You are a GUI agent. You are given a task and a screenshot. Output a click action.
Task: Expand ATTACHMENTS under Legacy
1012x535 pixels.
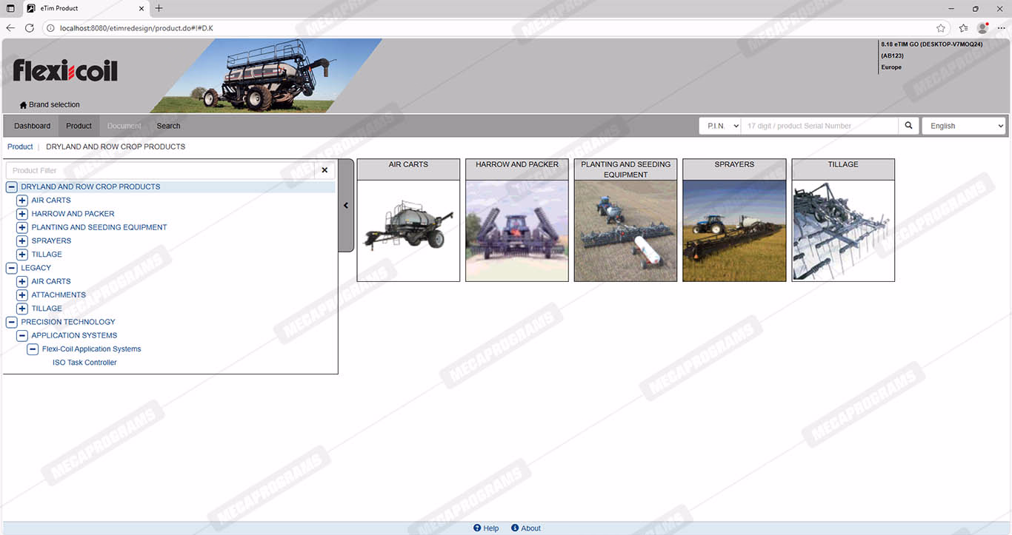tap(22, 295)
